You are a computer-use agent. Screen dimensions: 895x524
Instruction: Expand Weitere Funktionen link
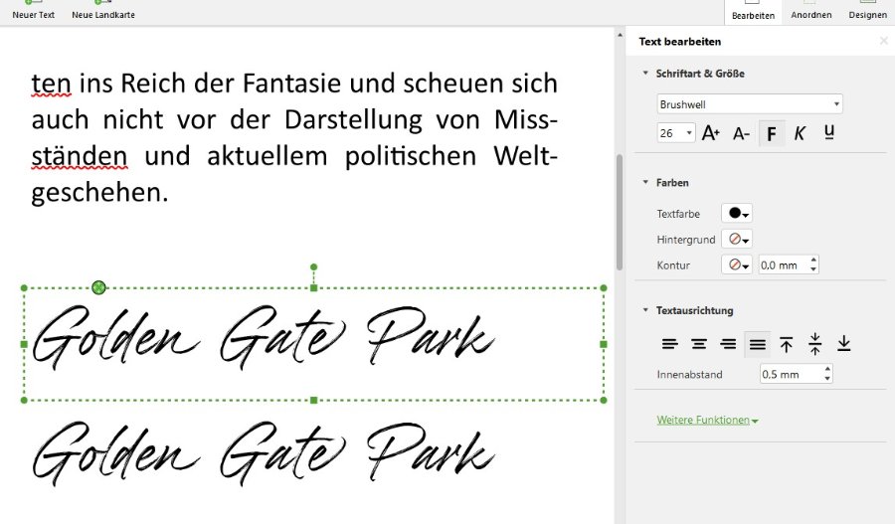(x=707, y=421)
